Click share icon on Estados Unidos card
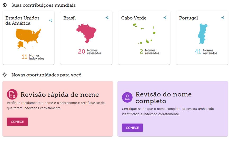Image resolution: width=251 pixels, height=143 pixels. point(51,20)
